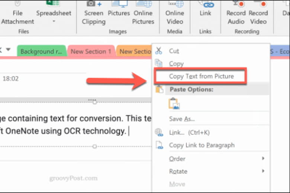
Task: Click the Link chain icon in ribbon
Action: [x=205, y=4]
